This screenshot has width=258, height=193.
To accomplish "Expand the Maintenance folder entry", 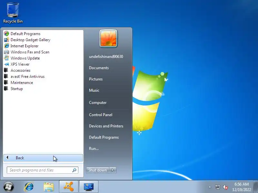I will (x=22, y=83).
